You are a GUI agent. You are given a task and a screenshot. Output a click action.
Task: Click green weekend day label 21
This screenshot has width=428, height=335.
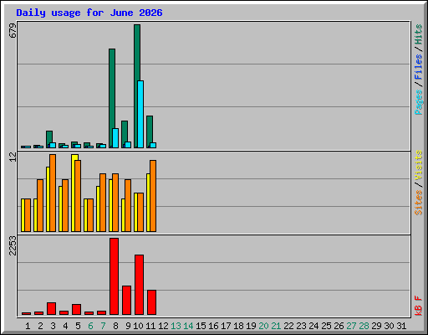click(276, 326)
